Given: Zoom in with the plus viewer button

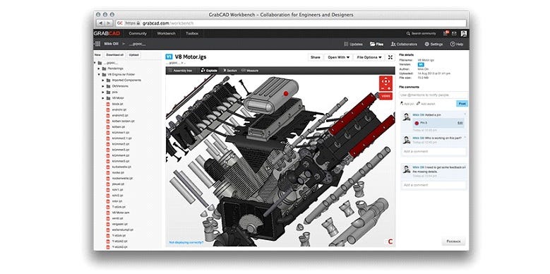Looking at the screenshot, I should point(389,88).
